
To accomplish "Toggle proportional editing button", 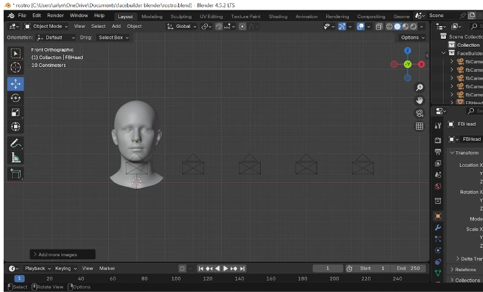I will click(242, 27).
